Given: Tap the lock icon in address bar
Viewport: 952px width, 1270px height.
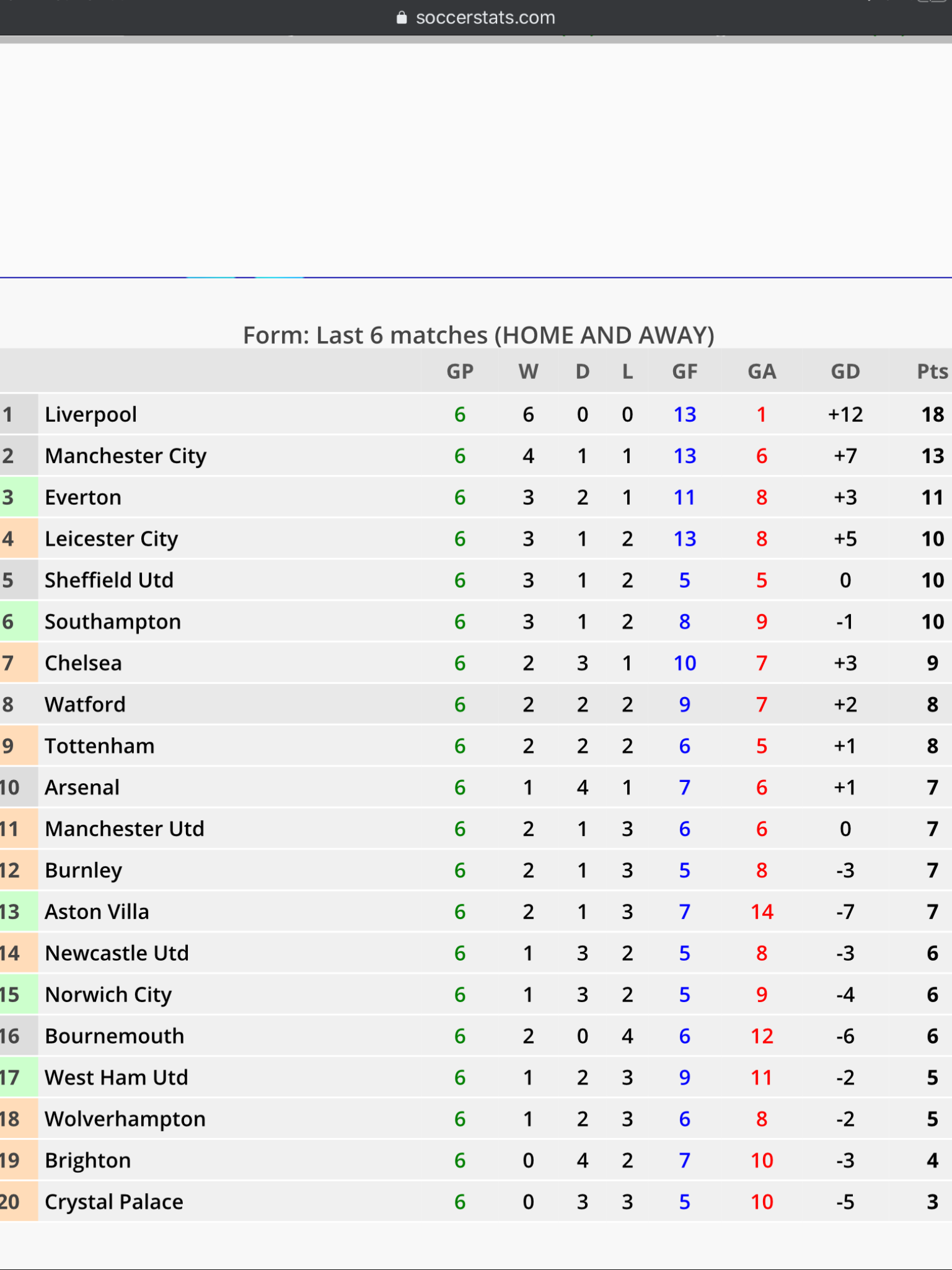Looking at the screenshot, I should 402,17.
